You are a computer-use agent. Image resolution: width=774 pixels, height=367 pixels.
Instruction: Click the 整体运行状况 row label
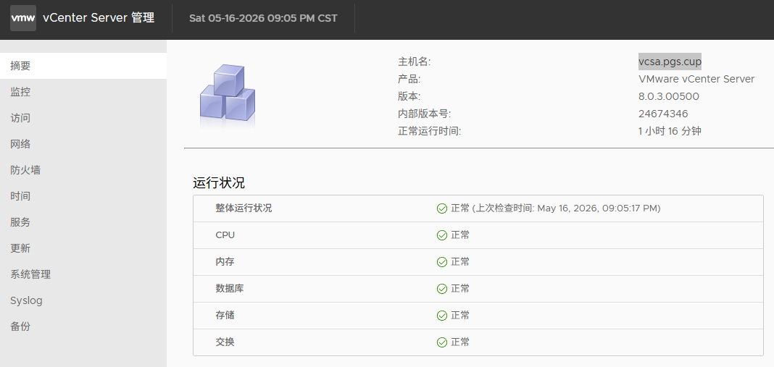click(x=244, y=208)
